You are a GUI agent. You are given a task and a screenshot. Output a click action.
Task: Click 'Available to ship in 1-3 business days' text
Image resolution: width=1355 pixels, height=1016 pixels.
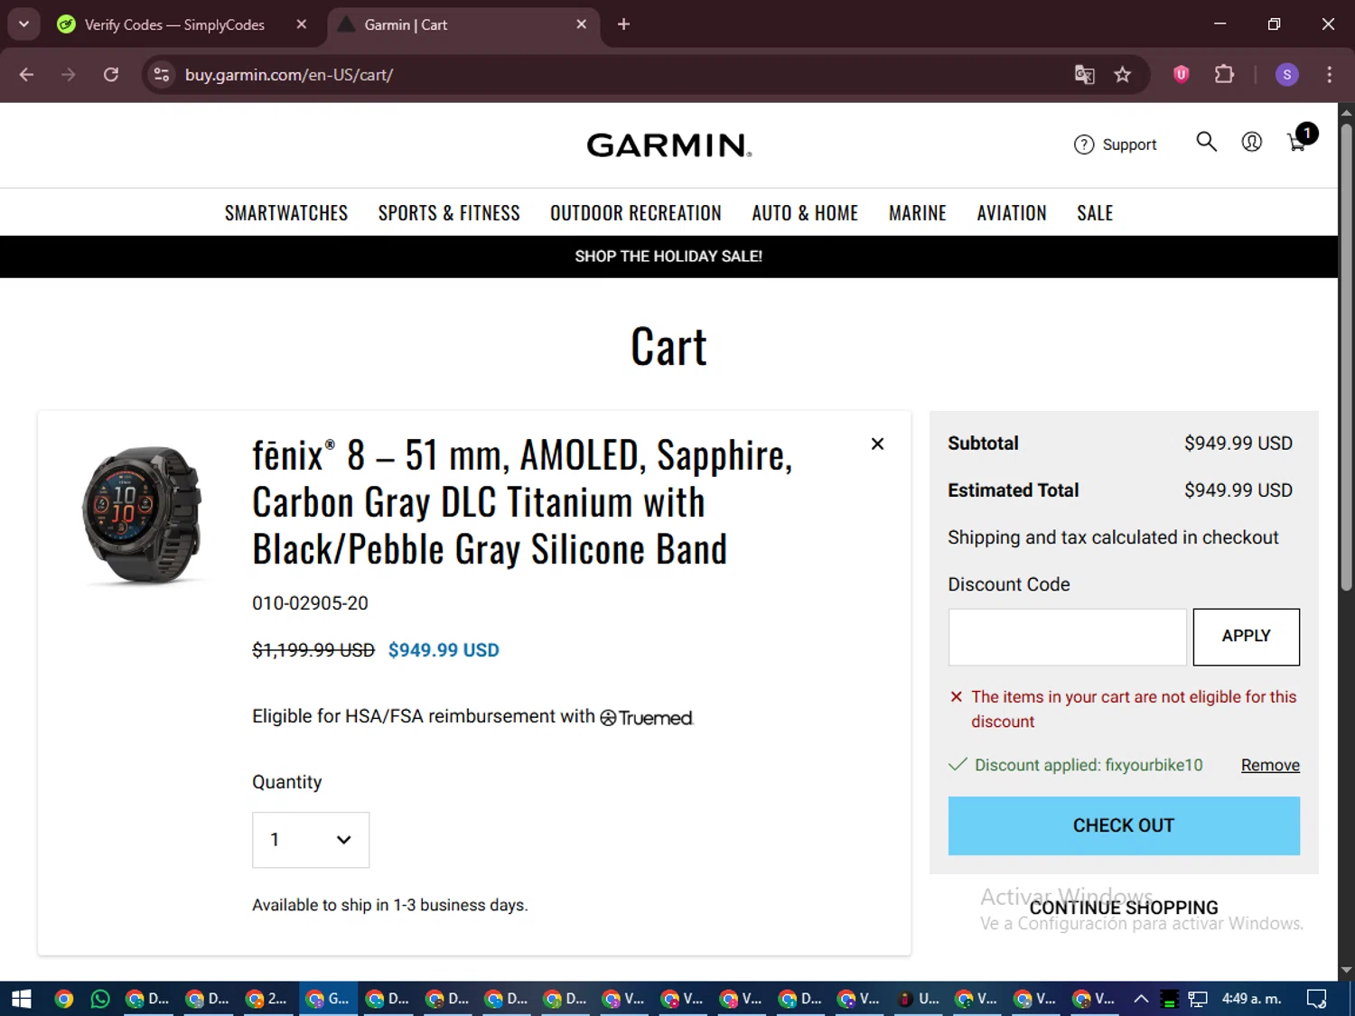[389, 905]
